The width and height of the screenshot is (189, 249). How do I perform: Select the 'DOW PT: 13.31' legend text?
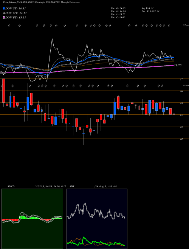[15, 17]
